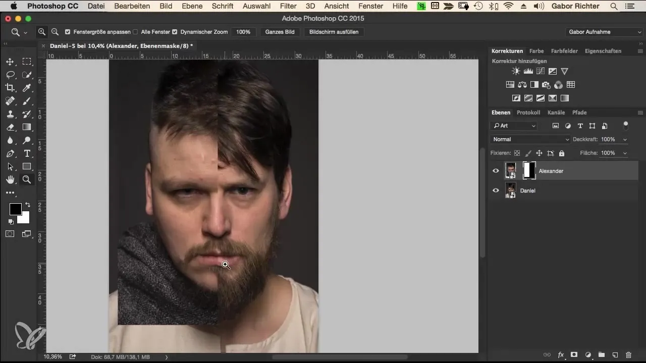646x363 pixels.
Task: Select the Eyedropper tool
Action: pos(27,88)
